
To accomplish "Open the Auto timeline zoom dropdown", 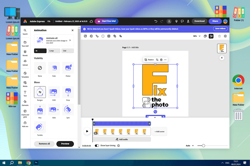I will click(x=190, y=146).
